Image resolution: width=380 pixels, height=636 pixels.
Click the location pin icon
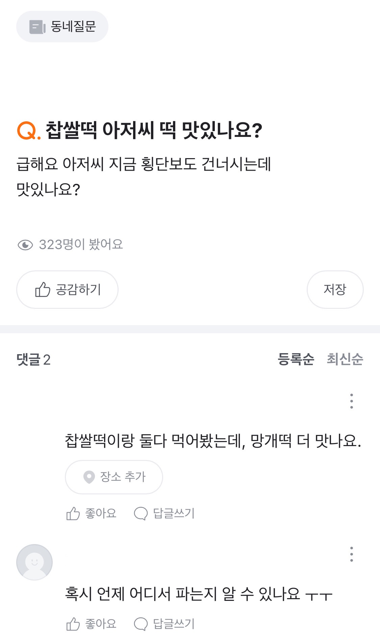[x=89, y=477]
